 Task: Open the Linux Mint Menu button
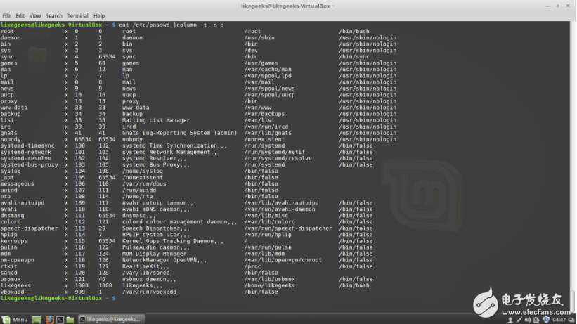coord(15,319)
